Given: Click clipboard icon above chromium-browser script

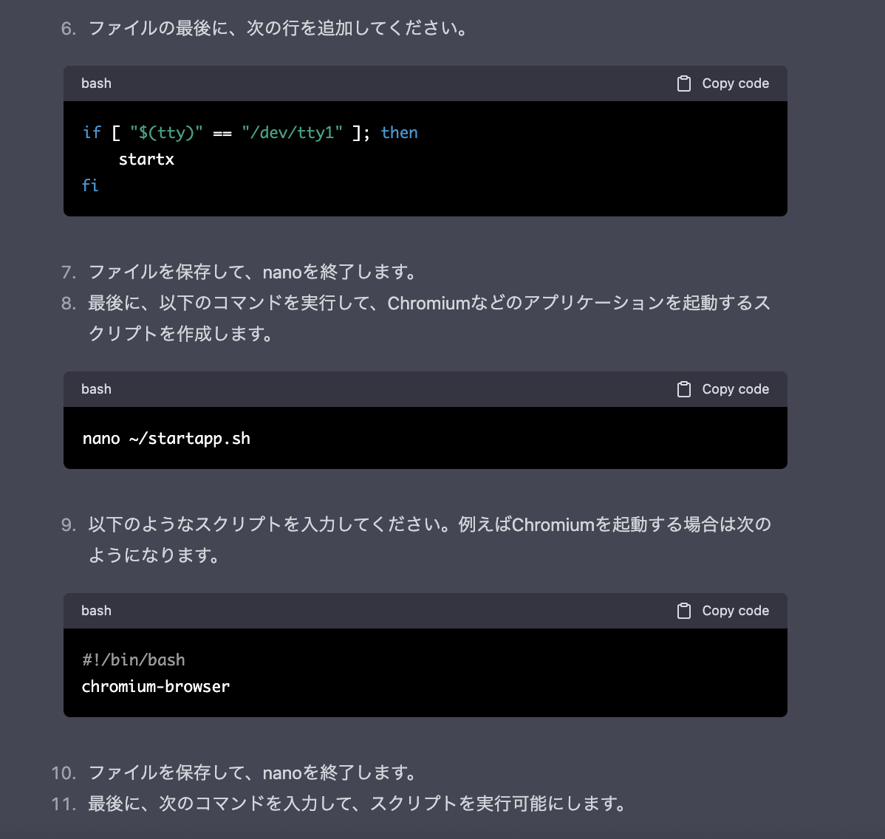Looking at the screenshot, I should click(684, 611).
